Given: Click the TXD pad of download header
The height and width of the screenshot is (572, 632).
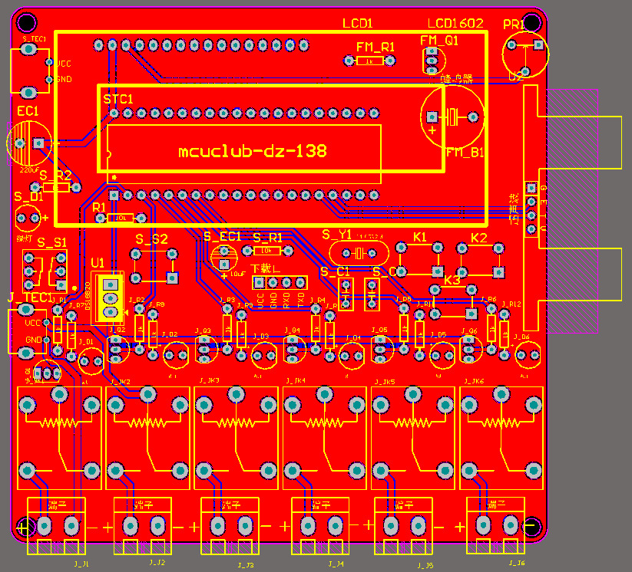Looking at the screenshot, I should tap(300, 283).
